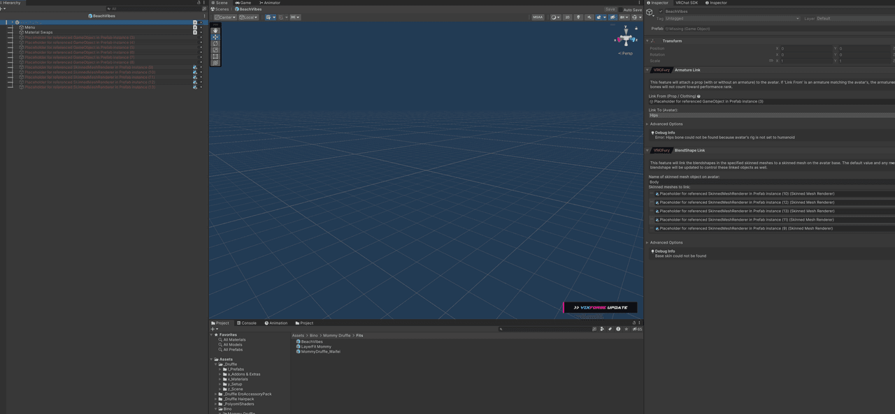895x414 pixels.
Task: Toggle scene effects icon
Action: (599, 17)
